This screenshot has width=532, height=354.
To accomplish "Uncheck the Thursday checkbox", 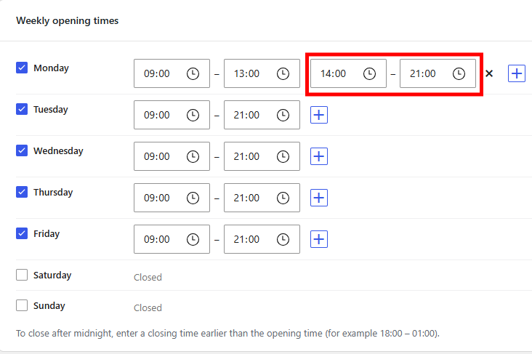I will tap(22, 192).
